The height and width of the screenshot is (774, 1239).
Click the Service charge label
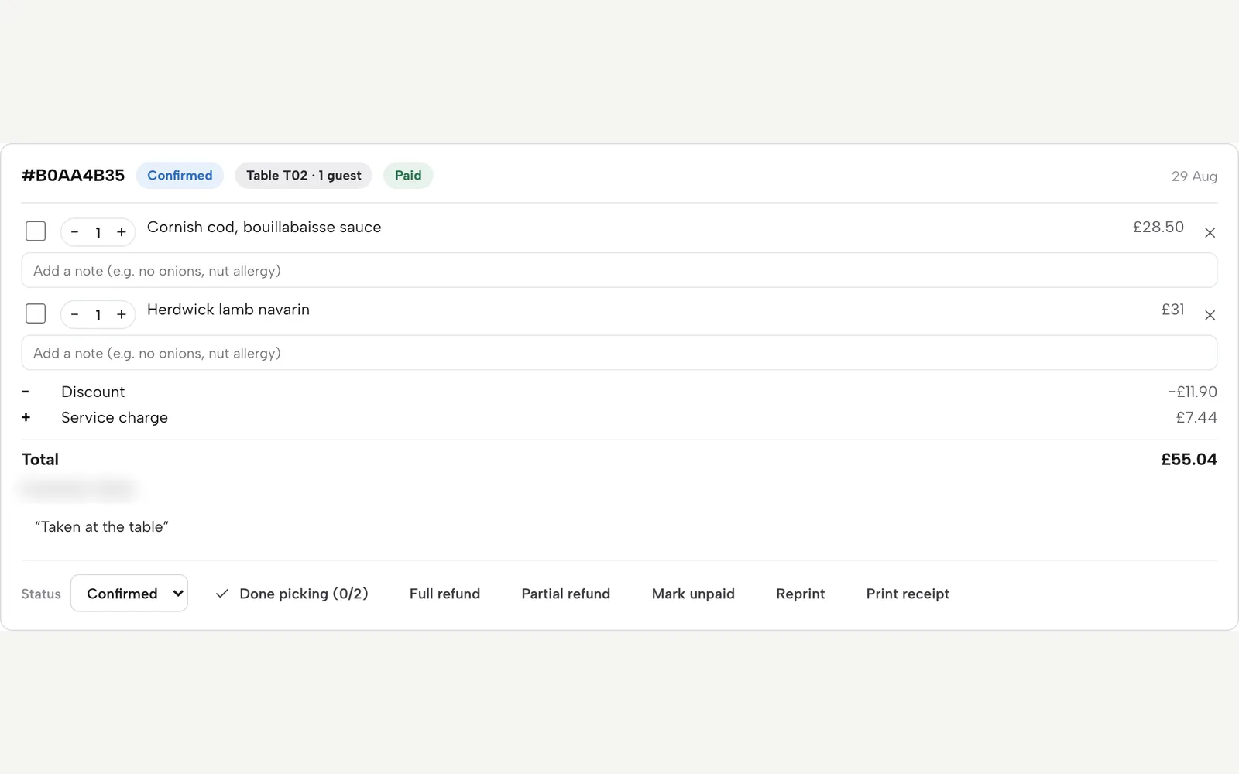click(x=115, y=418)
